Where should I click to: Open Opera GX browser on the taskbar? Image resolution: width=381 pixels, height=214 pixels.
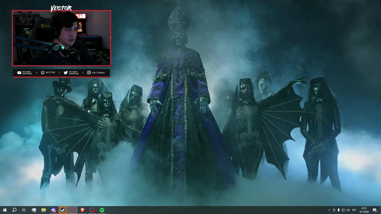(73, 210)
